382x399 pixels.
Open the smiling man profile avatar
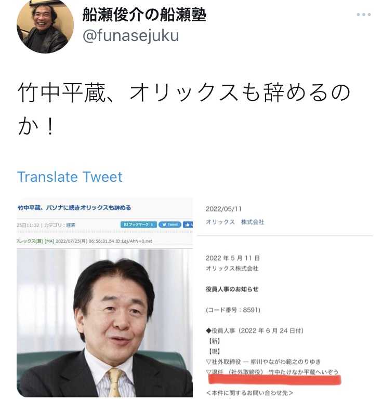point(45,25)
